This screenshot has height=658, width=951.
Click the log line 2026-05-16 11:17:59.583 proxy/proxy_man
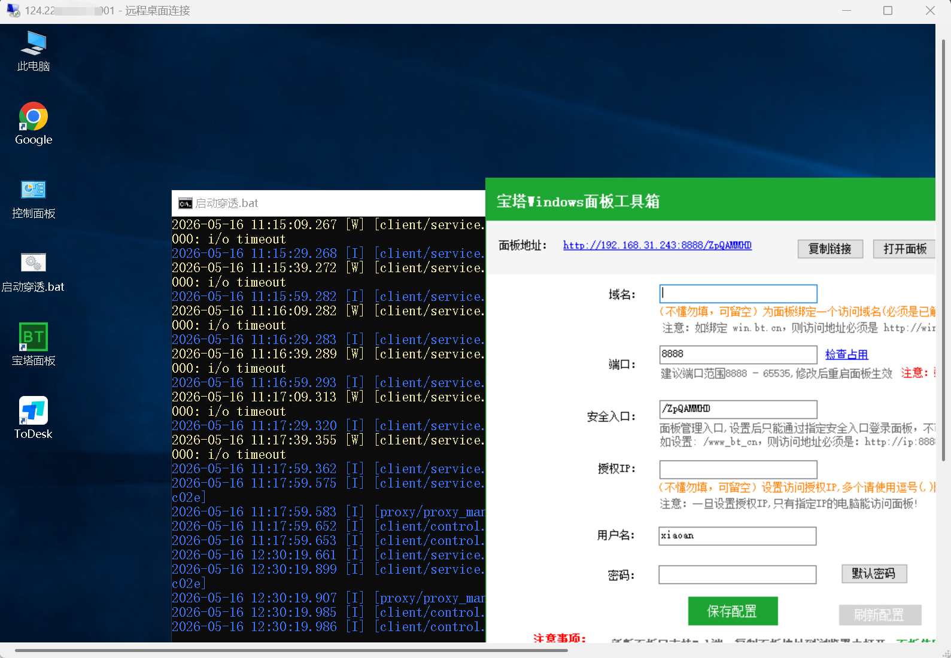pyautogui.click(x=328, y=512)
